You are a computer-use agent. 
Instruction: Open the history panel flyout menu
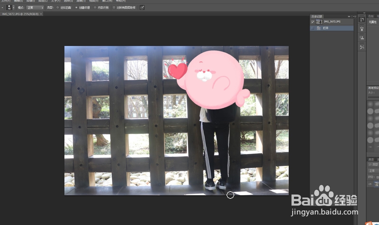tap(354, 16)
